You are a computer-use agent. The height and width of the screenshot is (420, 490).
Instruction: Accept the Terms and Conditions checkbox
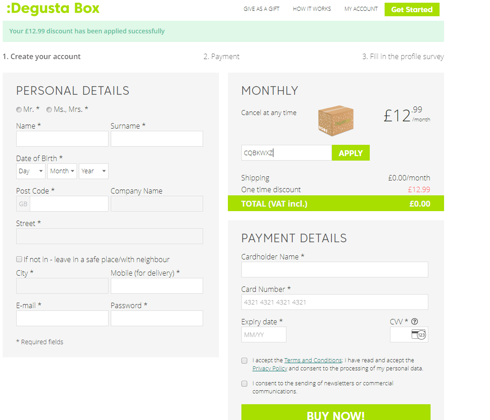[x=245, y=360]
